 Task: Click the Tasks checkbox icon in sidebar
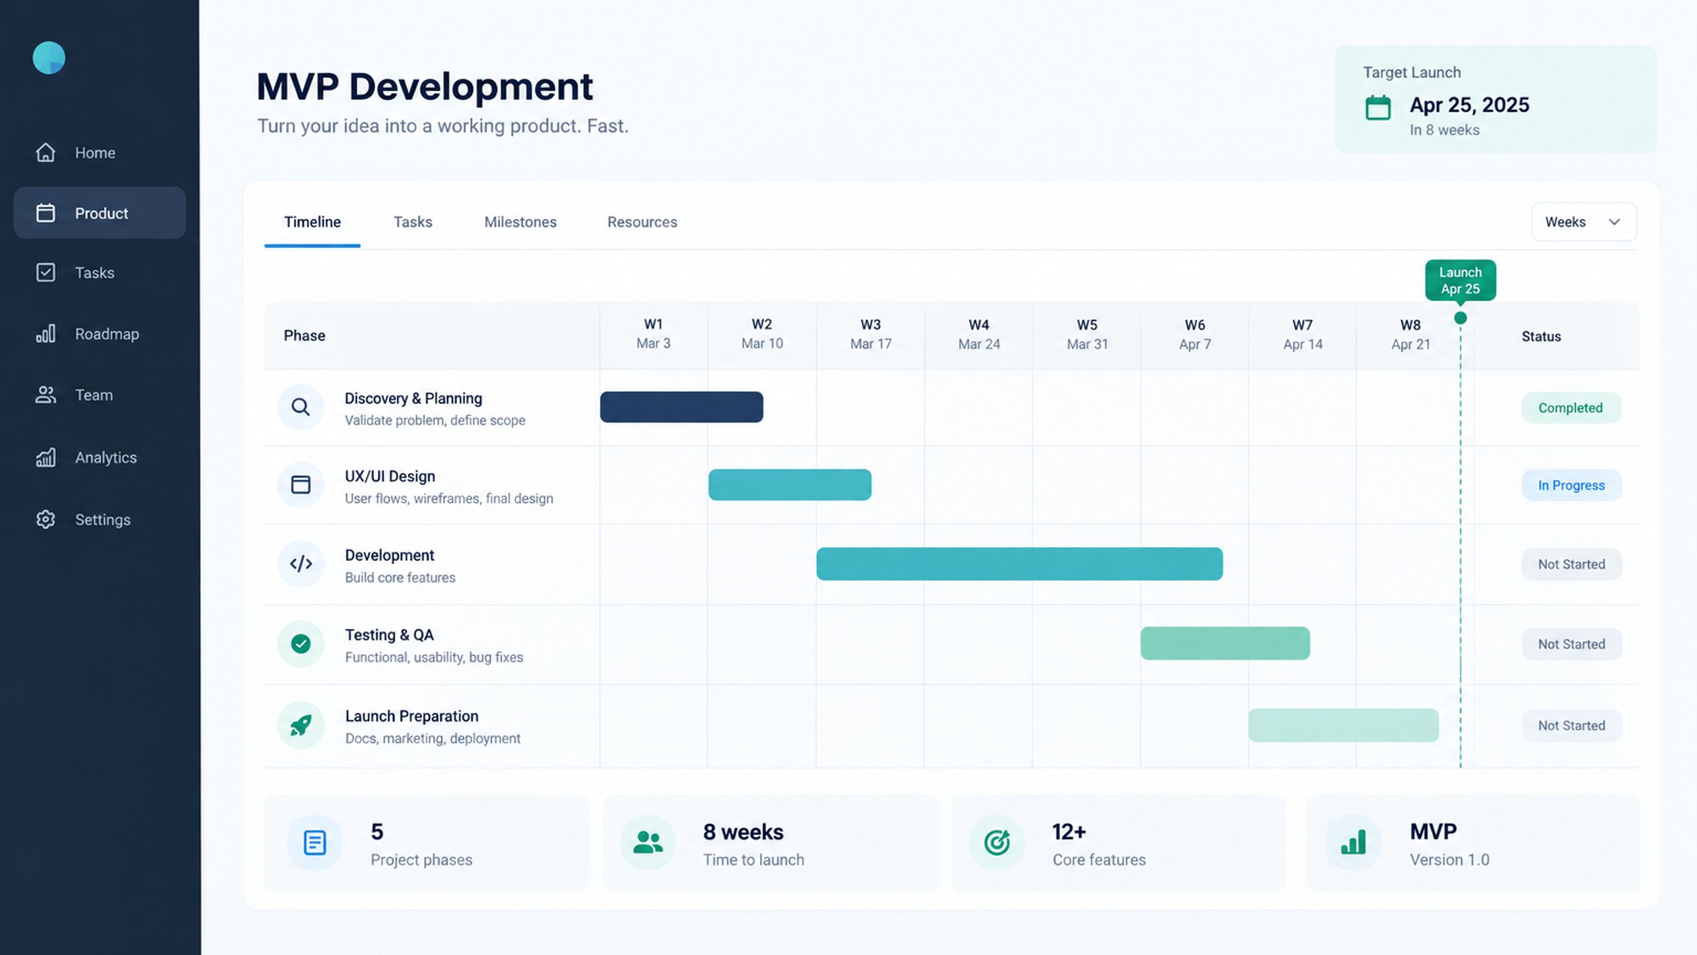click(45, 273)
